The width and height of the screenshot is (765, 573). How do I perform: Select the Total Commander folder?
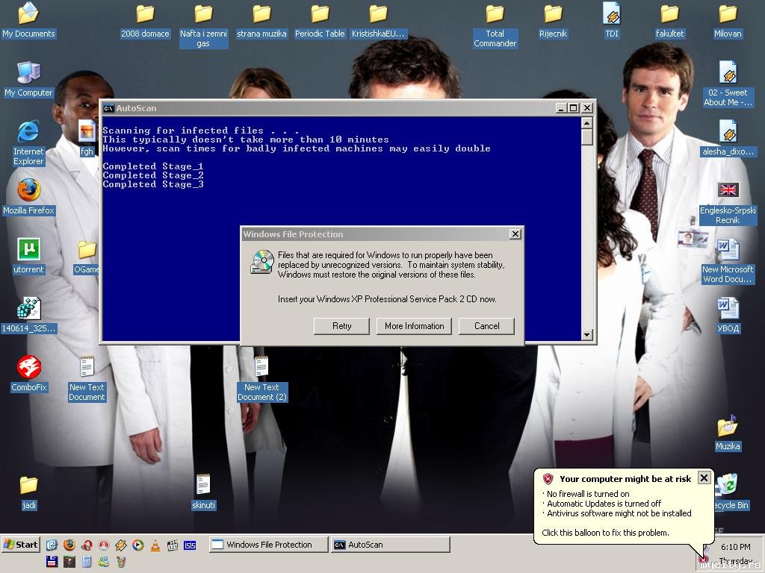(x=495, y=25)
